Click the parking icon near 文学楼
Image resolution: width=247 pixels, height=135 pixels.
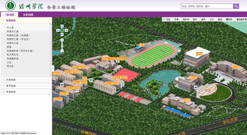[x=220, y=77]
